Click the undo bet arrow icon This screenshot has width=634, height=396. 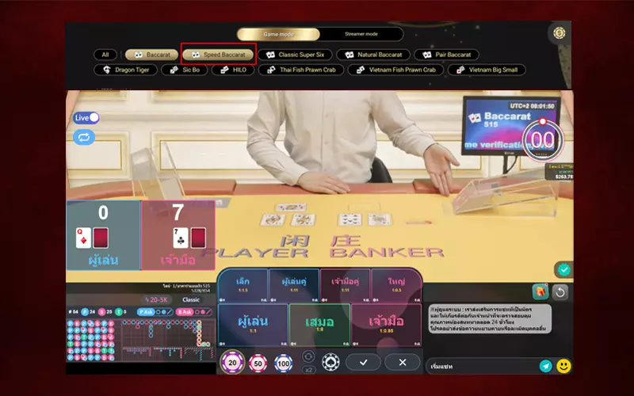coord(561,291)
